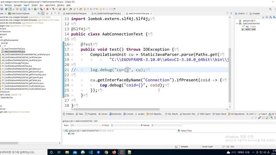Open the Search menu
The image size is (276, 155).
pyautogui.click(x=27, y=5)
